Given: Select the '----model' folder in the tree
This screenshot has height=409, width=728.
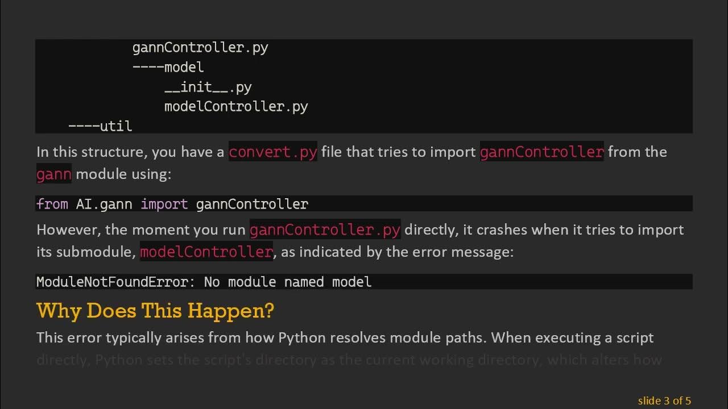Looking at the screenshot, I should [x=168, y=67].
